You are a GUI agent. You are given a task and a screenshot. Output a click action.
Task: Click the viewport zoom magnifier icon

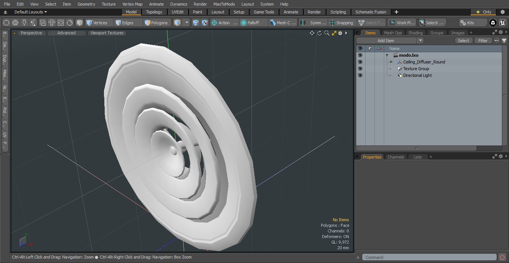pyautogui.click(x=327, y=33)
